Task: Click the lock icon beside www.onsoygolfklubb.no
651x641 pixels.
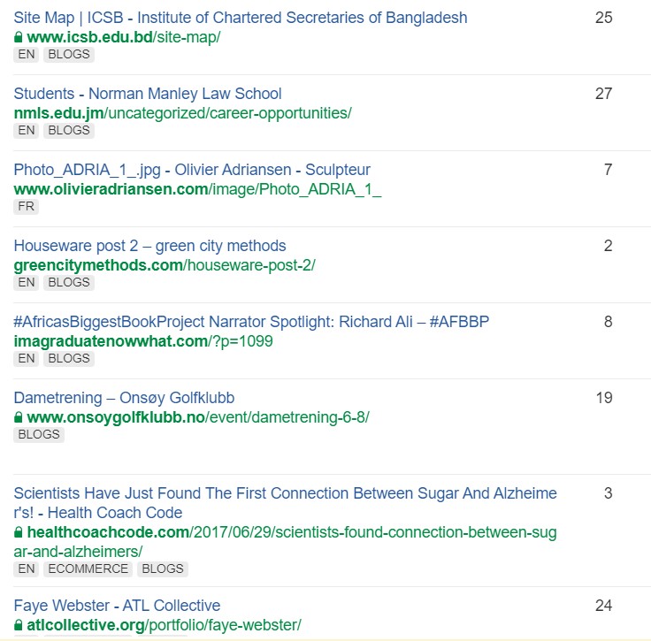Action: tap(18, 417)
